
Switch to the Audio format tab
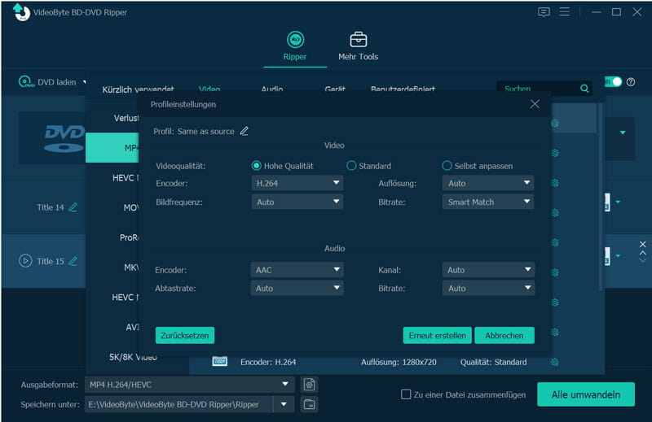(272, 89)
